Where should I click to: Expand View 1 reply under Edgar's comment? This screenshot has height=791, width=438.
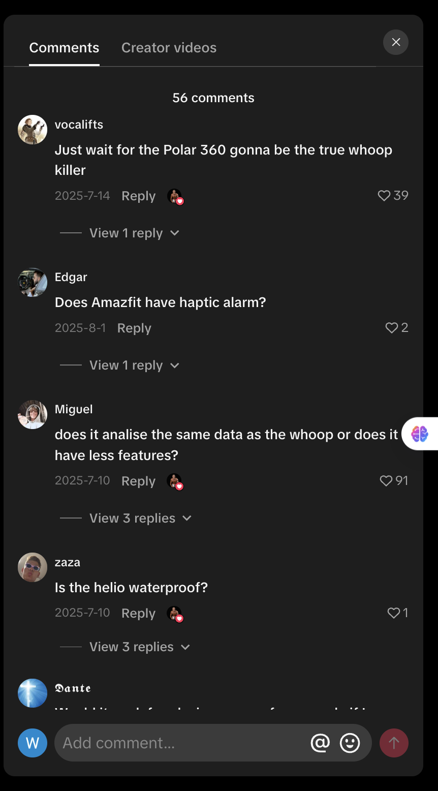(x=134, y=366)
